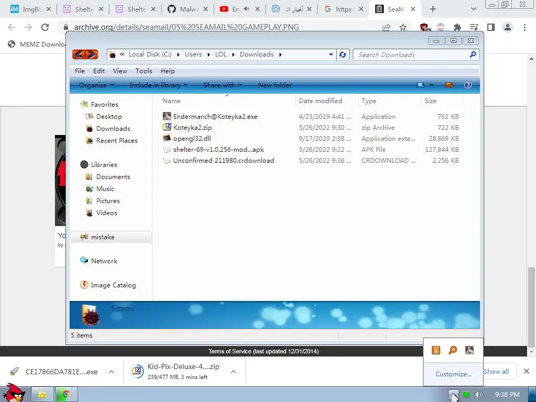
Task: Sort by Type column header
Action: tap(369, 101)
